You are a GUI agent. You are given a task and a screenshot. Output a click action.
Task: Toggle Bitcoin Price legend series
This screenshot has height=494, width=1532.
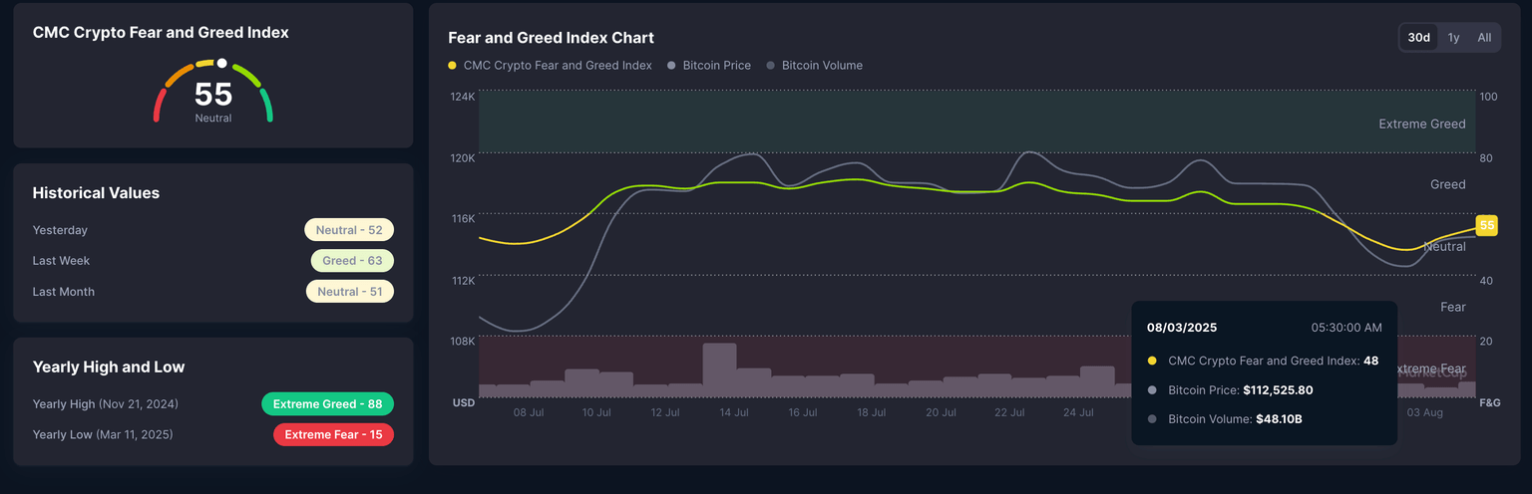point(709,66)
